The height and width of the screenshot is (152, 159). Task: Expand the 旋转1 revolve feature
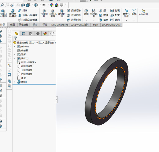pyautogui.click(x=14, y=82)
